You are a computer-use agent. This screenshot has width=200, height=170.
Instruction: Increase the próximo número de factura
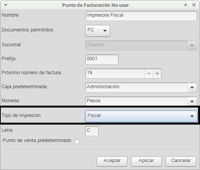pyautogui.click(x=157, y=73)
